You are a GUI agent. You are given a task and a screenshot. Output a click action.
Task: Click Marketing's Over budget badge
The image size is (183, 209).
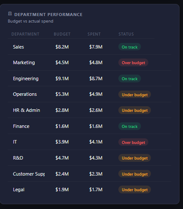click(x=133, y=62)
